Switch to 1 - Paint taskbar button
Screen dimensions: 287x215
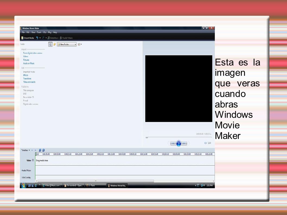95,185
